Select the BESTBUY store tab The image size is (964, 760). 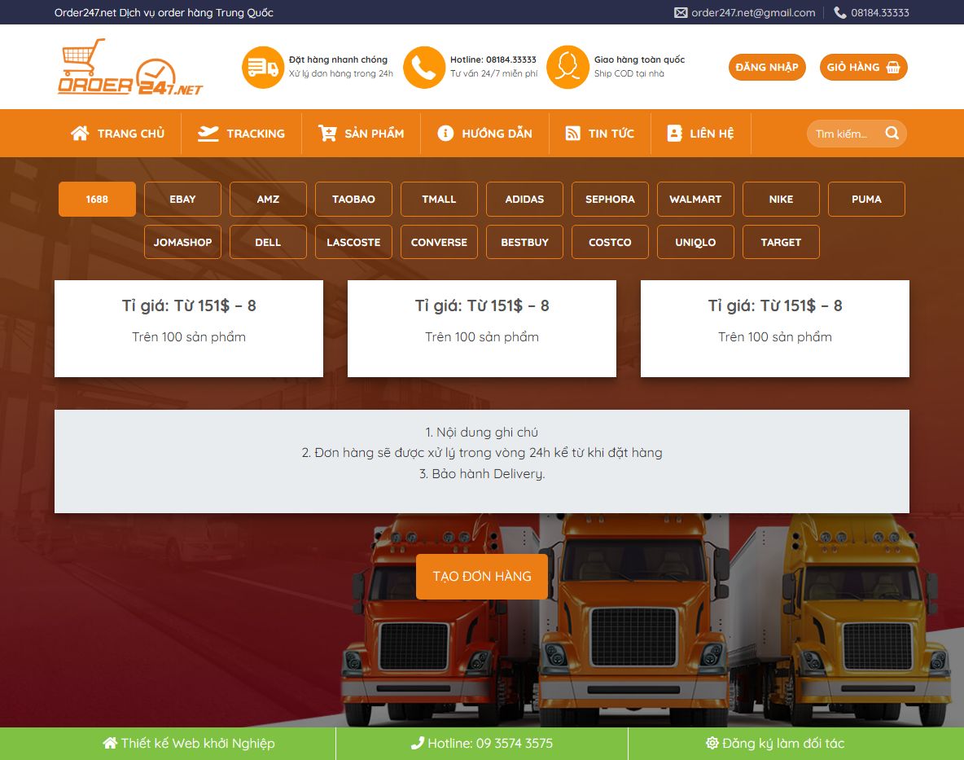coord(524,242)
